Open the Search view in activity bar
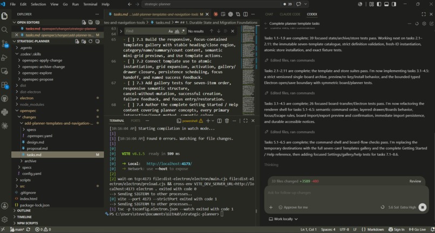This screenshot has width=435, height=233. tap(4, 30)
